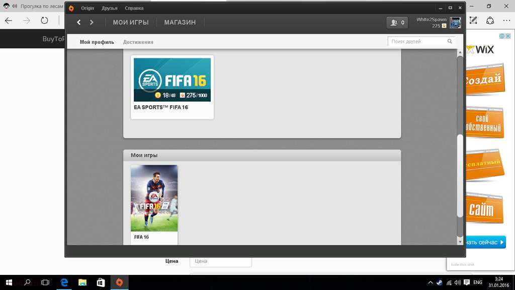Click the 275/1000 points icon

pyautogui.click(x=182, y=95)
